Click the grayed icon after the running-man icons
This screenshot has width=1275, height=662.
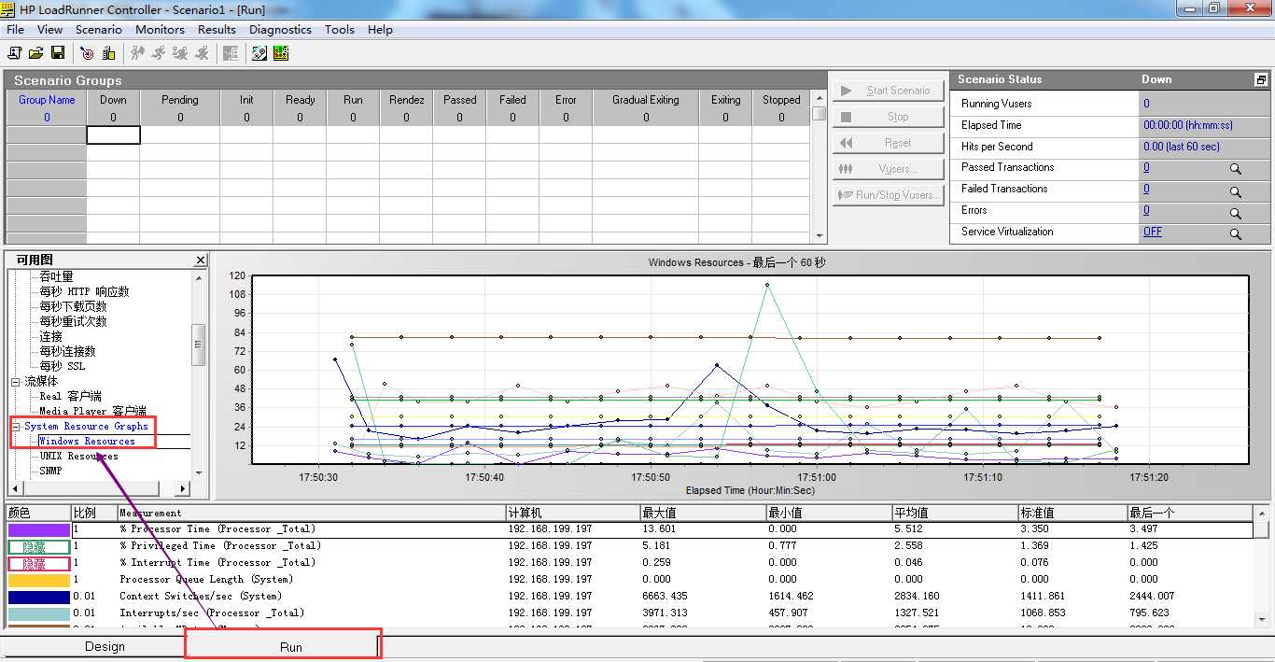pyautogui.click(x=231, y=53)
